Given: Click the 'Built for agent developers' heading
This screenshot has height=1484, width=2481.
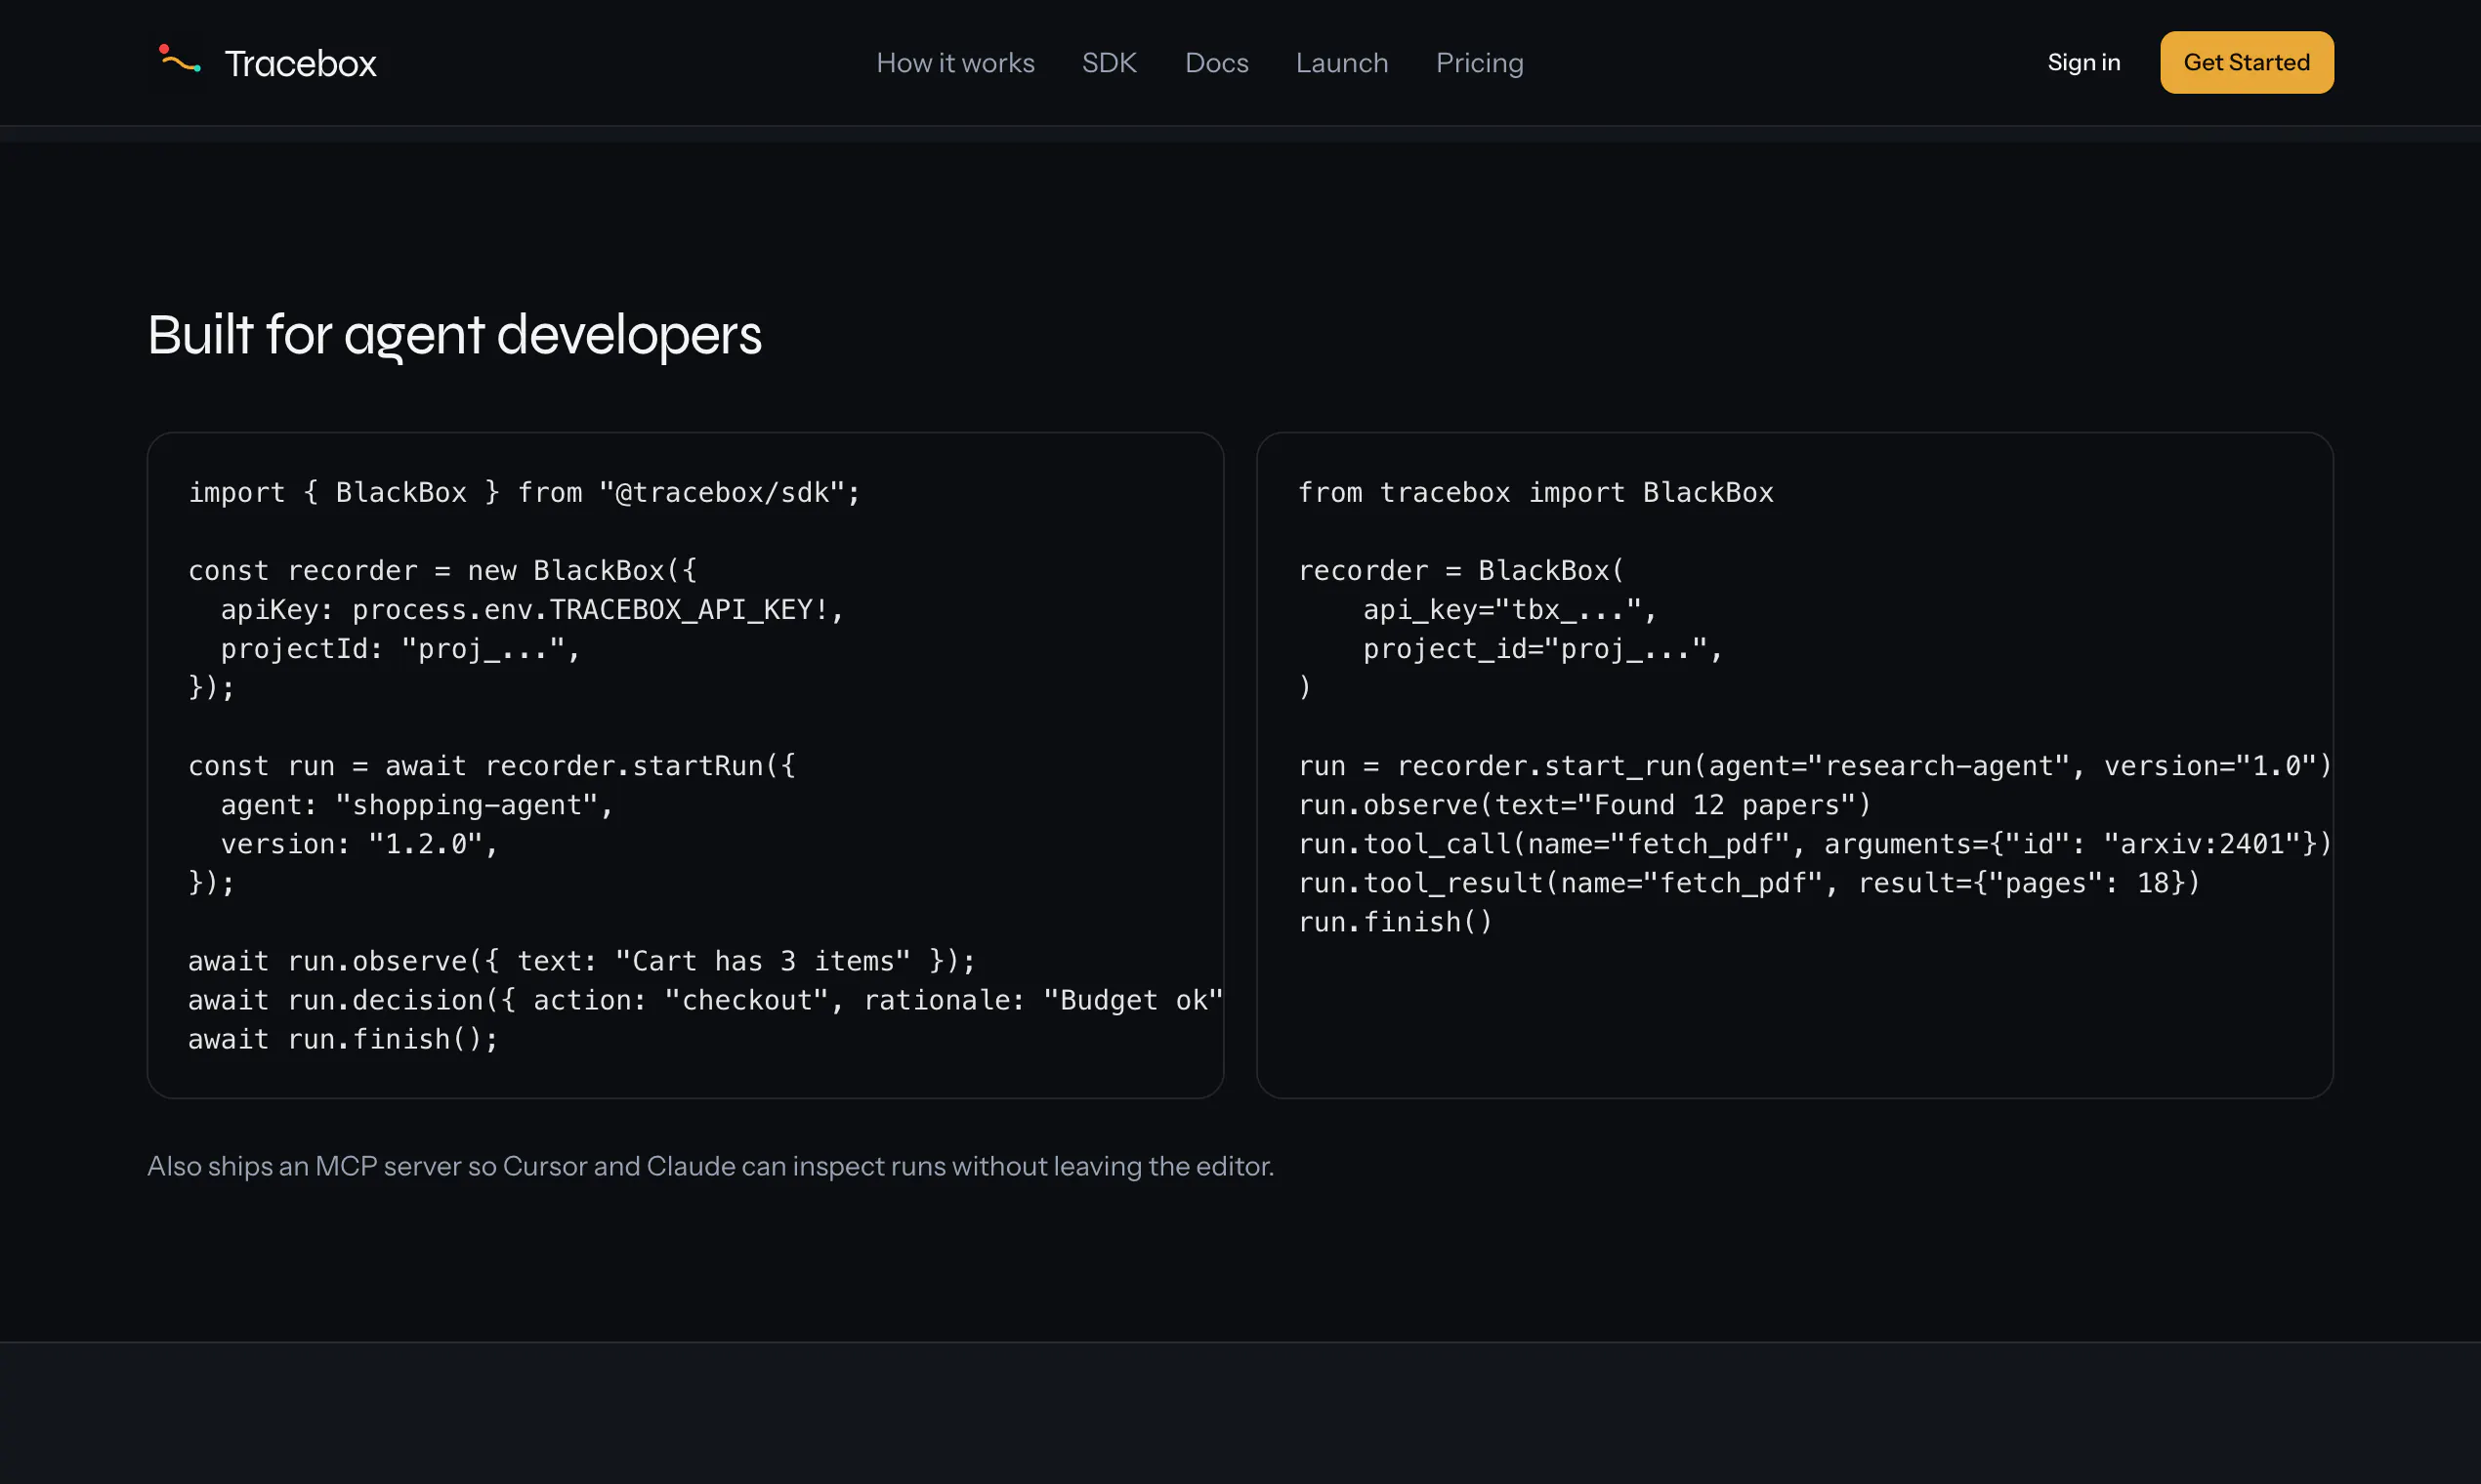Looking at the screenshot, I should click(x=454, y=335).
